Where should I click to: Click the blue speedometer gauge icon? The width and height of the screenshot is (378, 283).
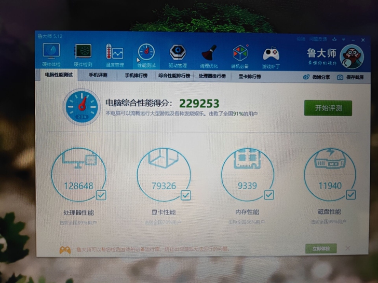82,107
